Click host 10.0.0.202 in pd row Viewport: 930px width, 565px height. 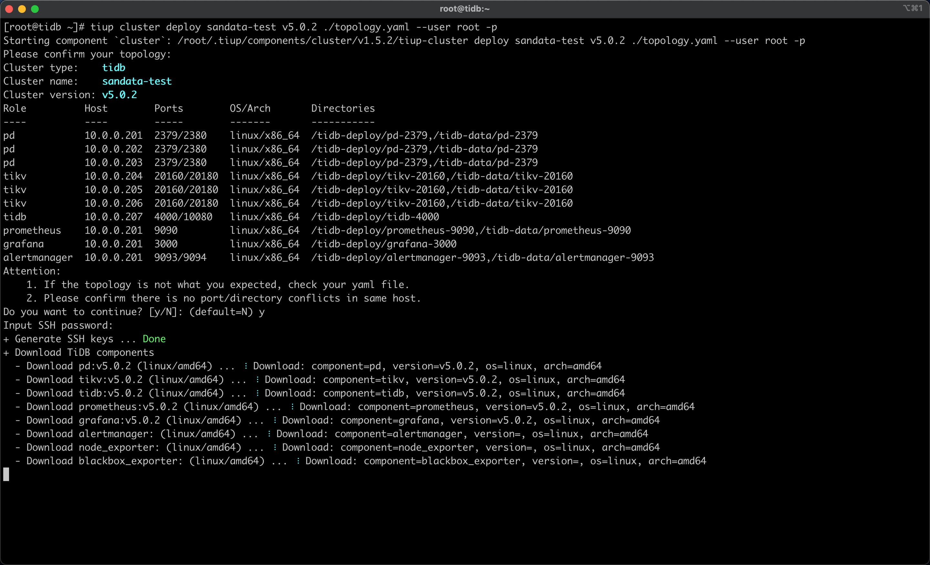tap(114, 149)
